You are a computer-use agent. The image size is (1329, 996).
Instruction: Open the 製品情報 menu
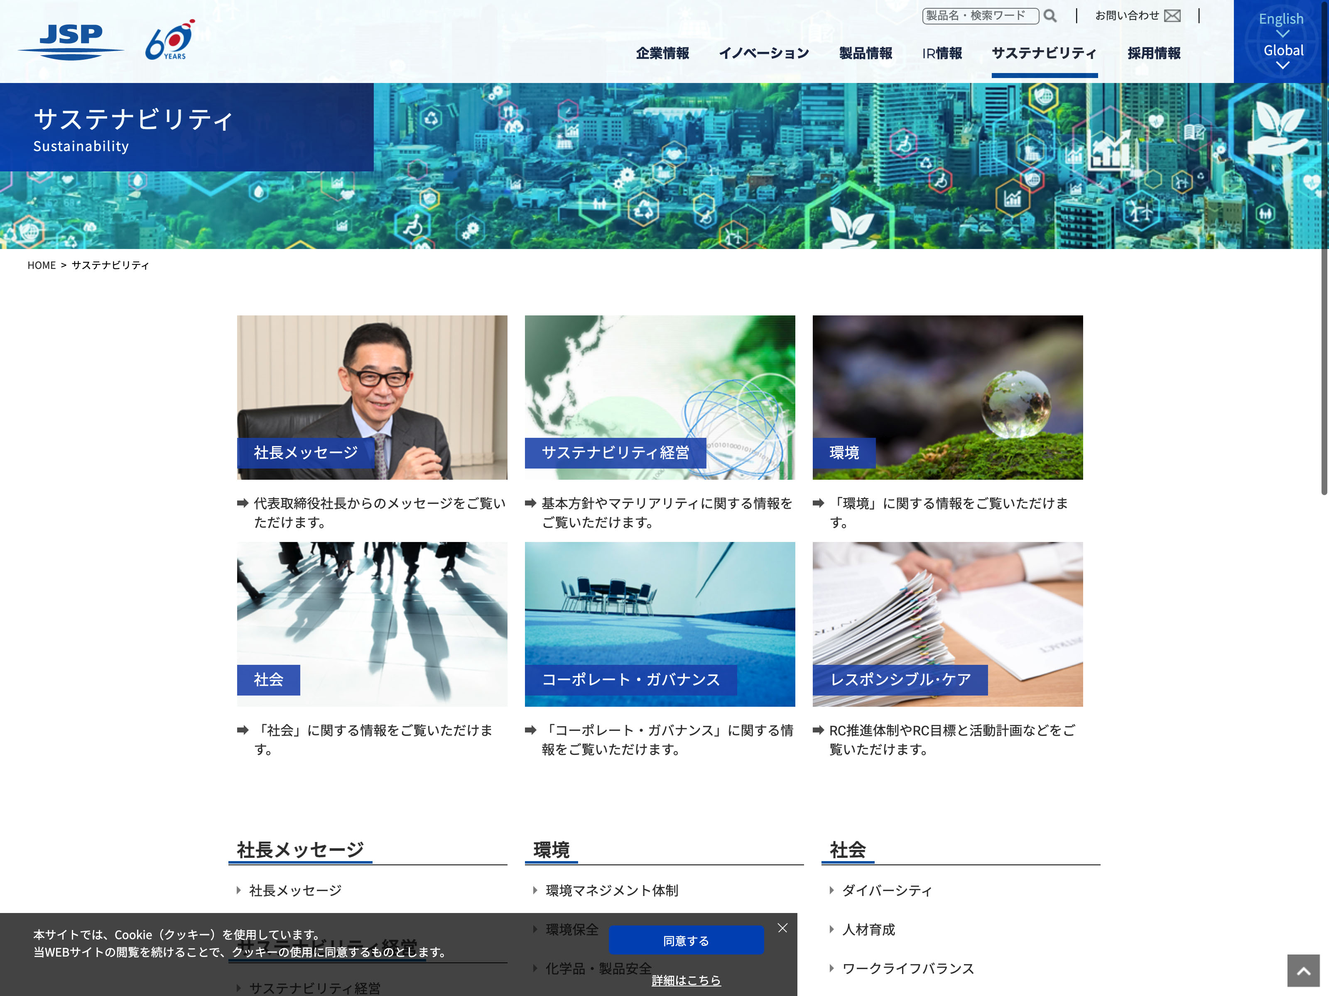coord(865,54)
